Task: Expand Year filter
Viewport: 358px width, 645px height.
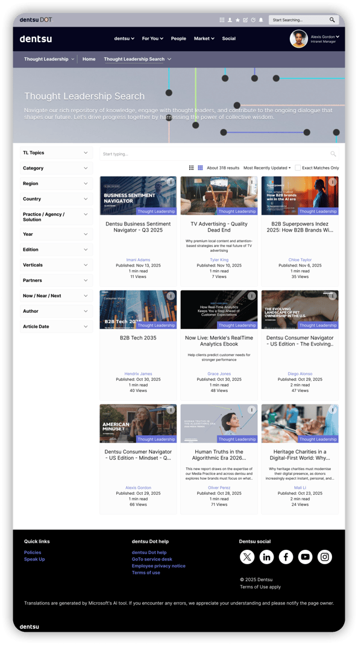Action: (x=57, y=234)
